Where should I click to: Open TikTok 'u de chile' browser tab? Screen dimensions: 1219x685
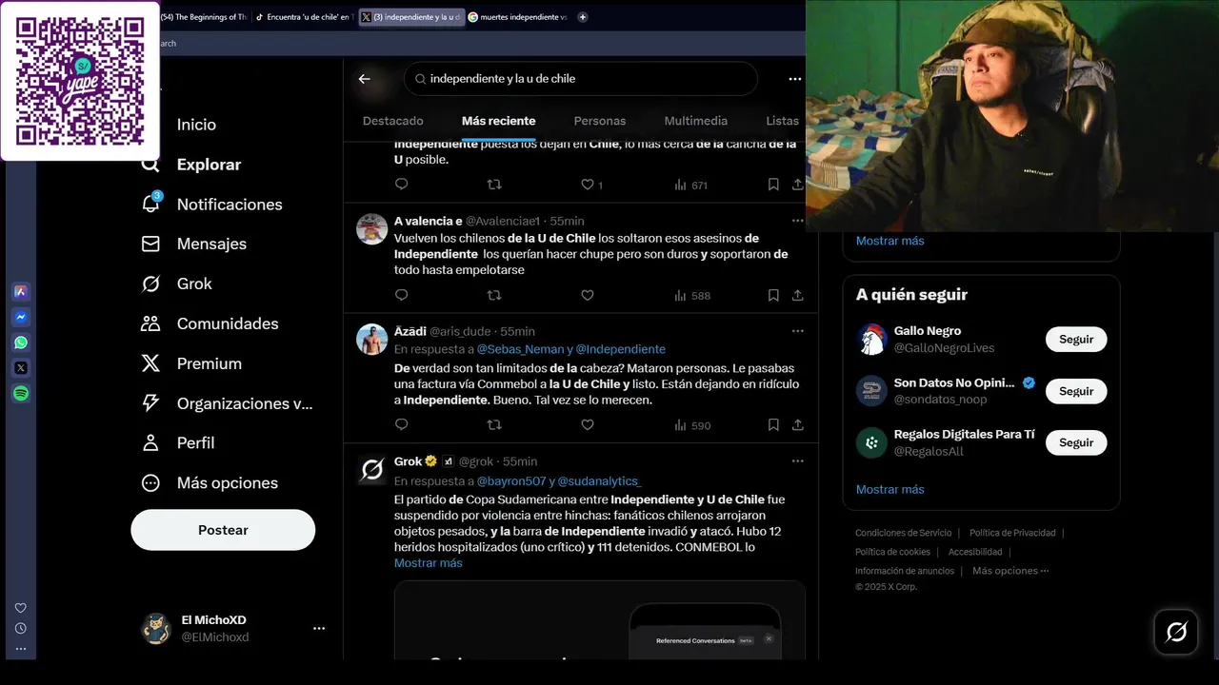(x=305, y=17)
